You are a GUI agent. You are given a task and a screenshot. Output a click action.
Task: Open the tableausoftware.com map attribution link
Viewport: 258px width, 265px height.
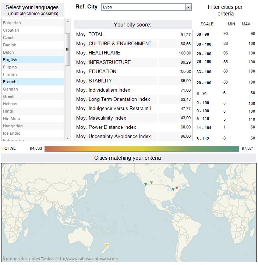point(87,259)
